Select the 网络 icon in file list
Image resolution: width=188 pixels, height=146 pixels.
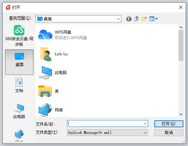coord(45,110)
